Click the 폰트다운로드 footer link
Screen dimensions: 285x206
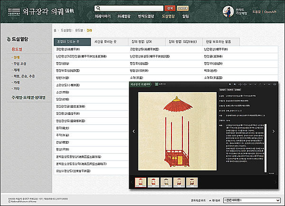(x=198, y=200)
